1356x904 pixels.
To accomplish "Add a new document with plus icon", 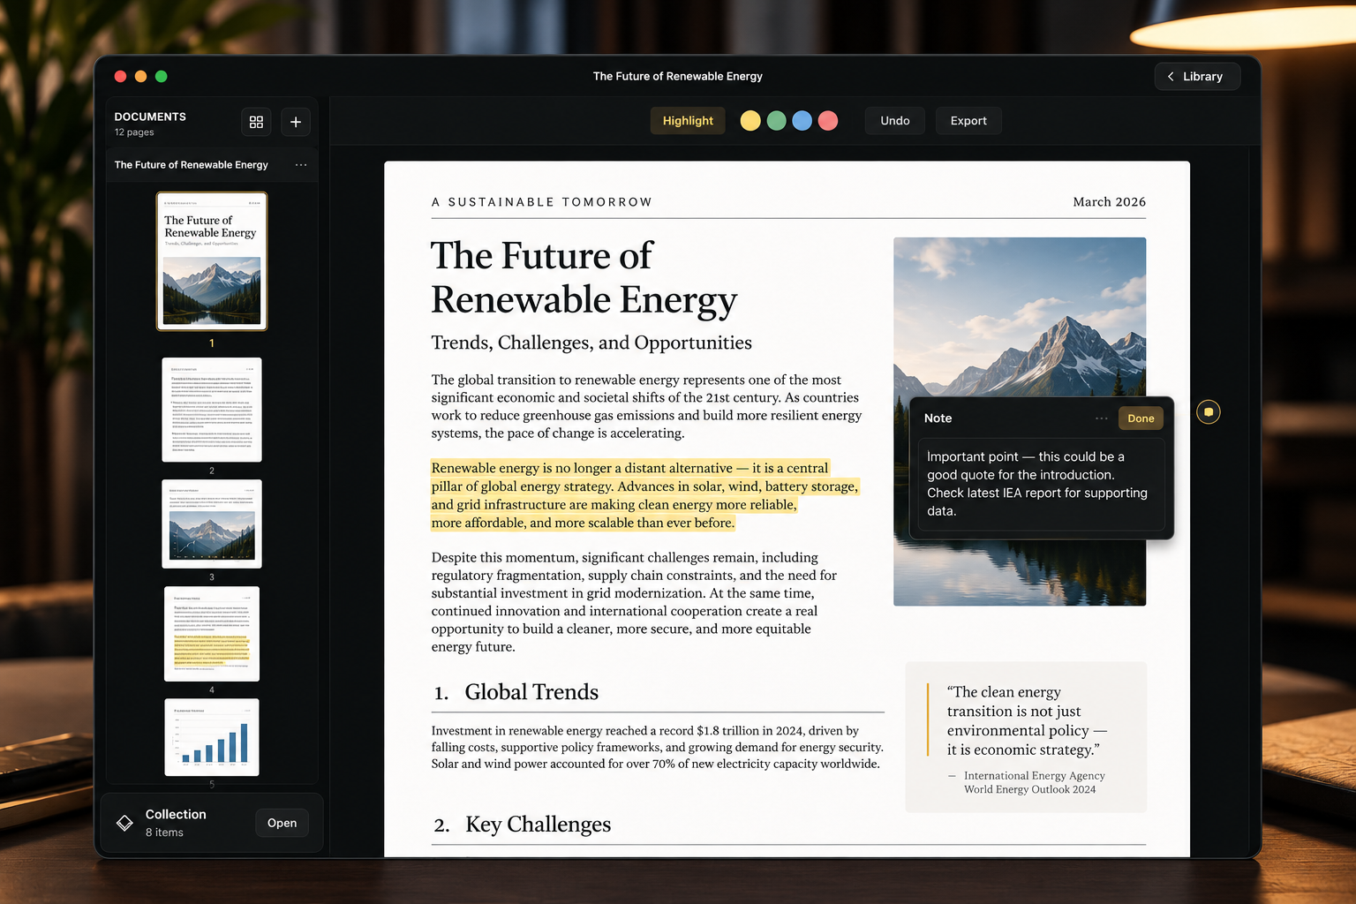I will click(296, 122).
